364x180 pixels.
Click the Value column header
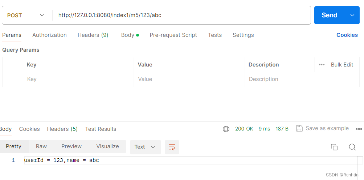145,65
